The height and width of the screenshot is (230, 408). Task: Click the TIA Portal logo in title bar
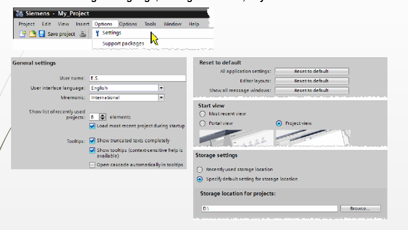[x=19, y=13]
